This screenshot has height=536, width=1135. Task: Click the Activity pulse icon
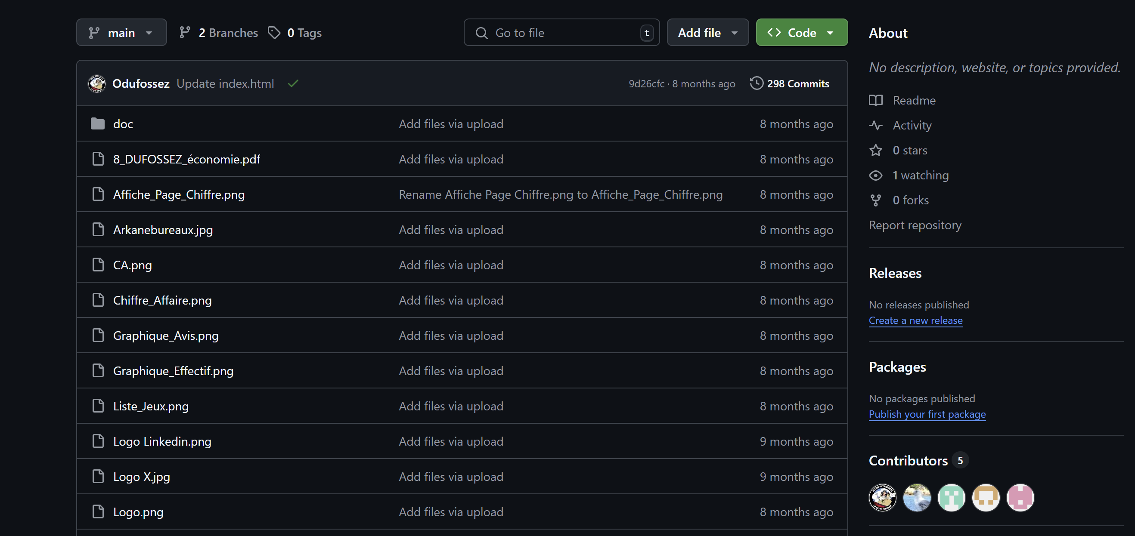click(875, 126)
